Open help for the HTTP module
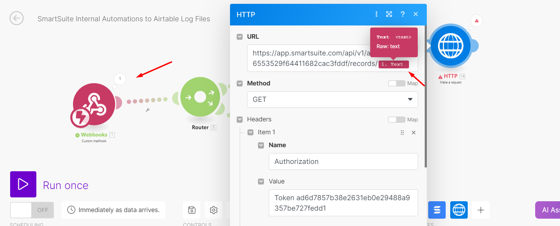The height and width of the screenshot is (226, 560). [403, 14]
